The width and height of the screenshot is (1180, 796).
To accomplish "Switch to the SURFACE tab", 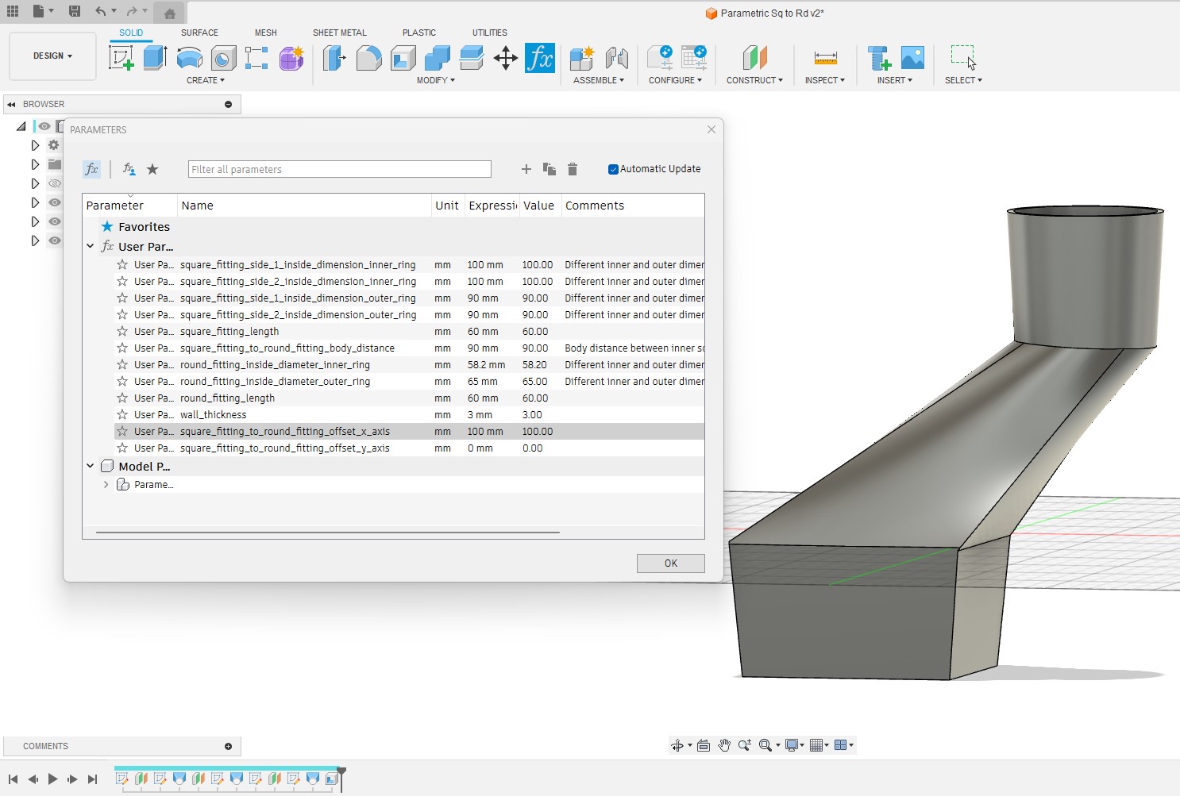I will point(199,33).
